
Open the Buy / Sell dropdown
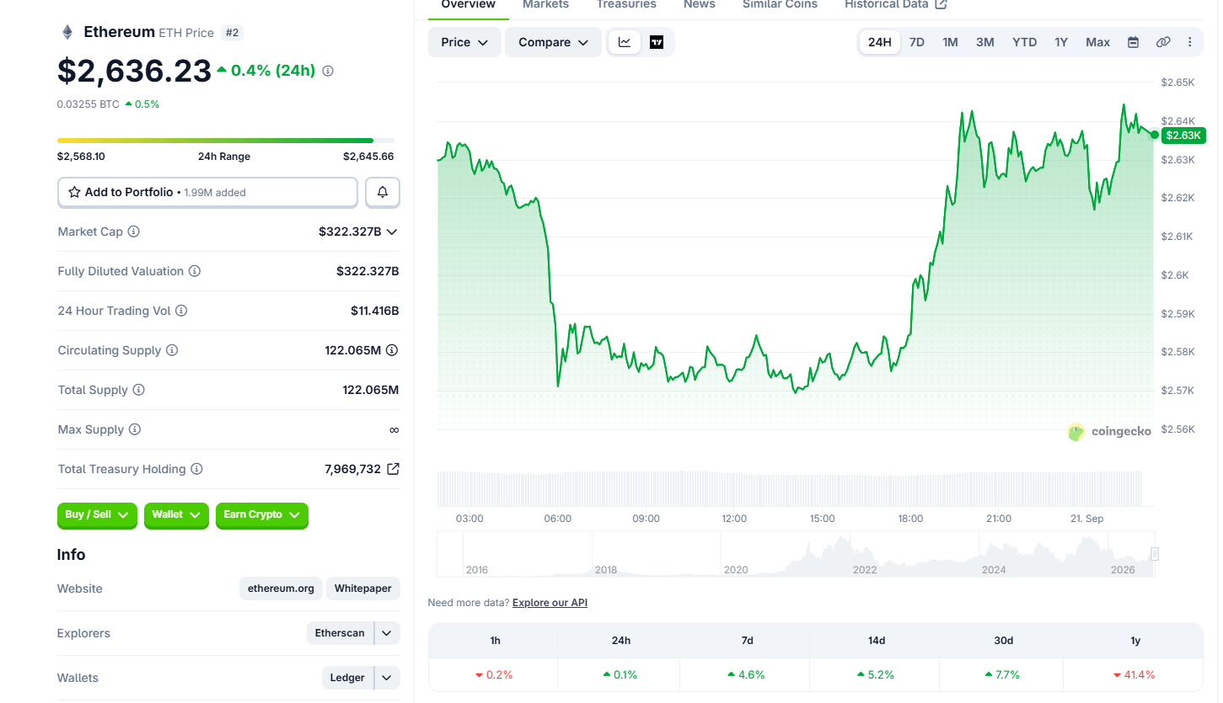(x=97, y=515)
